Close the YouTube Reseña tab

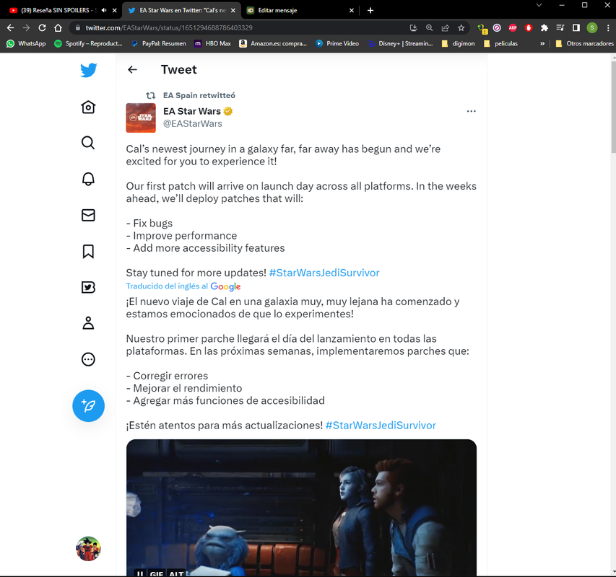115,10
